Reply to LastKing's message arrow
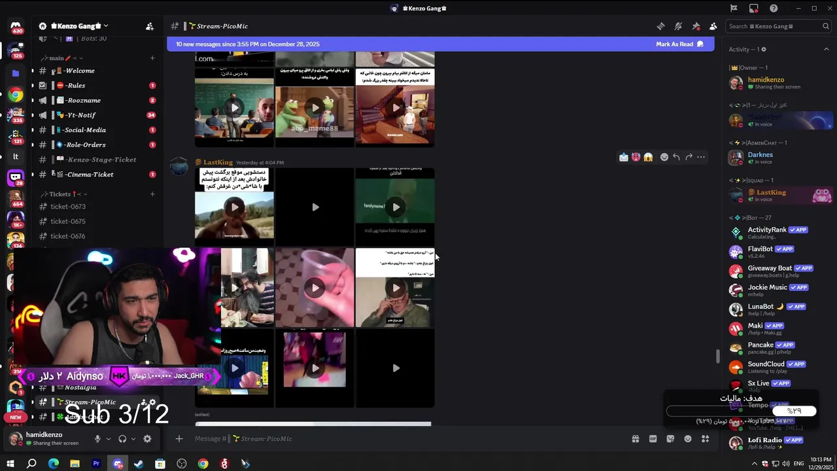The image size is (837, 471). point(676,157)
